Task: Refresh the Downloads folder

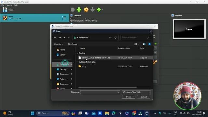Action: (x=116, y=38)
